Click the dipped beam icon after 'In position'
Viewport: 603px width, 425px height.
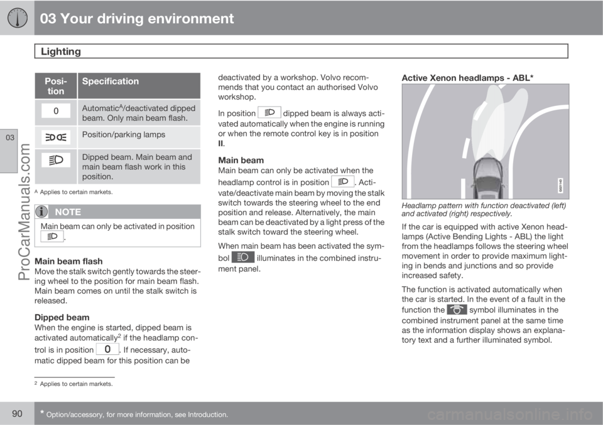269,112
